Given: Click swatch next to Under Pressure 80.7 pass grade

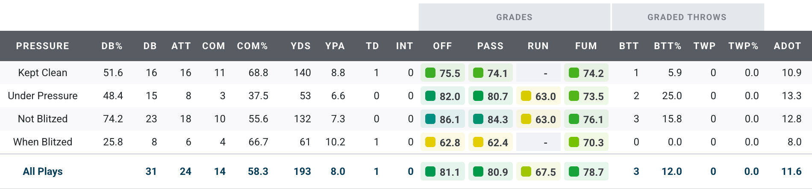Looking at the screenshot, I should (x=478, y=96).
